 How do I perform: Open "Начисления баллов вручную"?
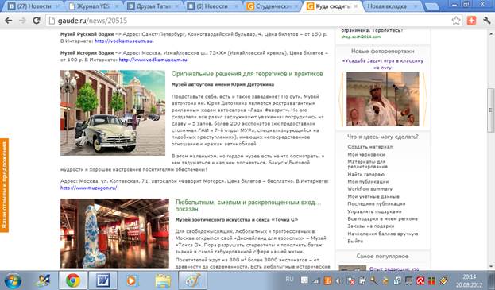point(383,234)
